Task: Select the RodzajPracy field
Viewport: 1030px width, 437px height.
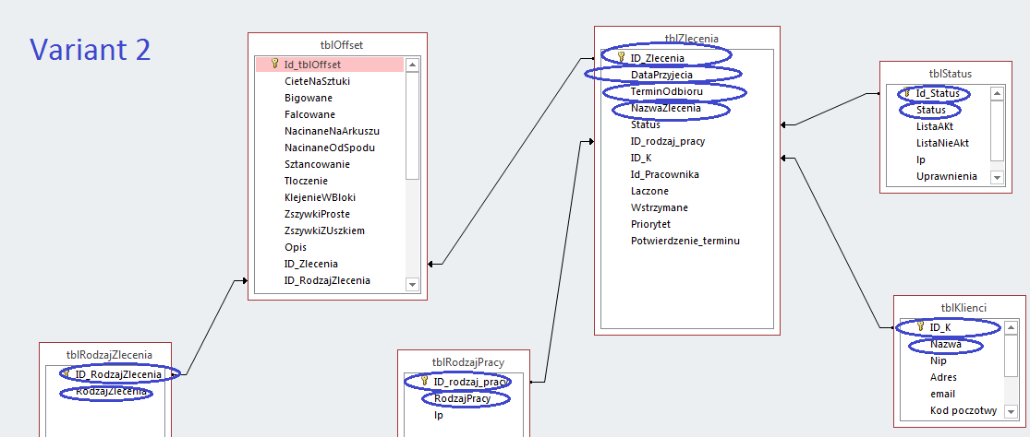Action: coord(465,397)
